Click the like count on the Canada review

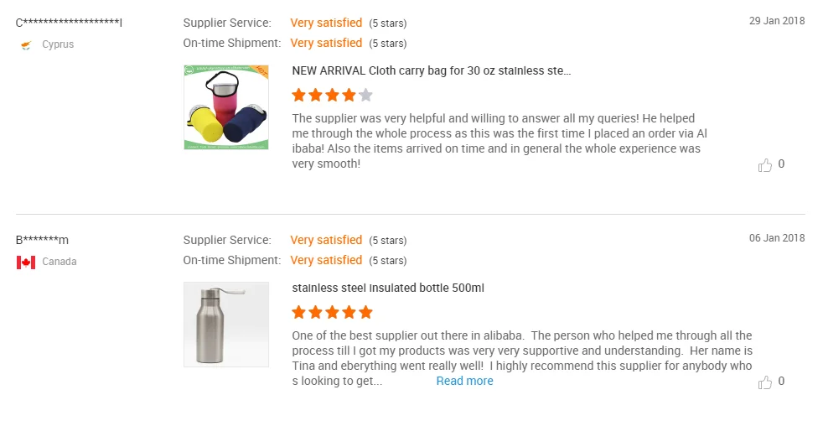pos(781,381)
